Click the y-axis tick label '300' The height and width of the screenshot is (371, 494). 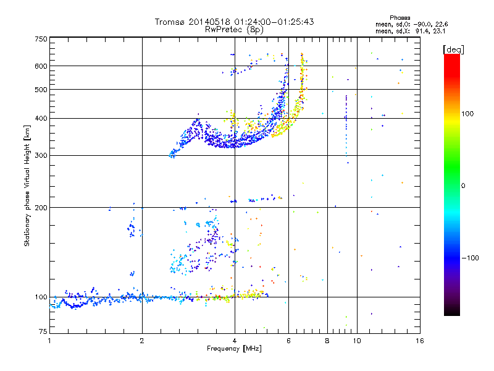pyautogui.click(x=41, y=155)
